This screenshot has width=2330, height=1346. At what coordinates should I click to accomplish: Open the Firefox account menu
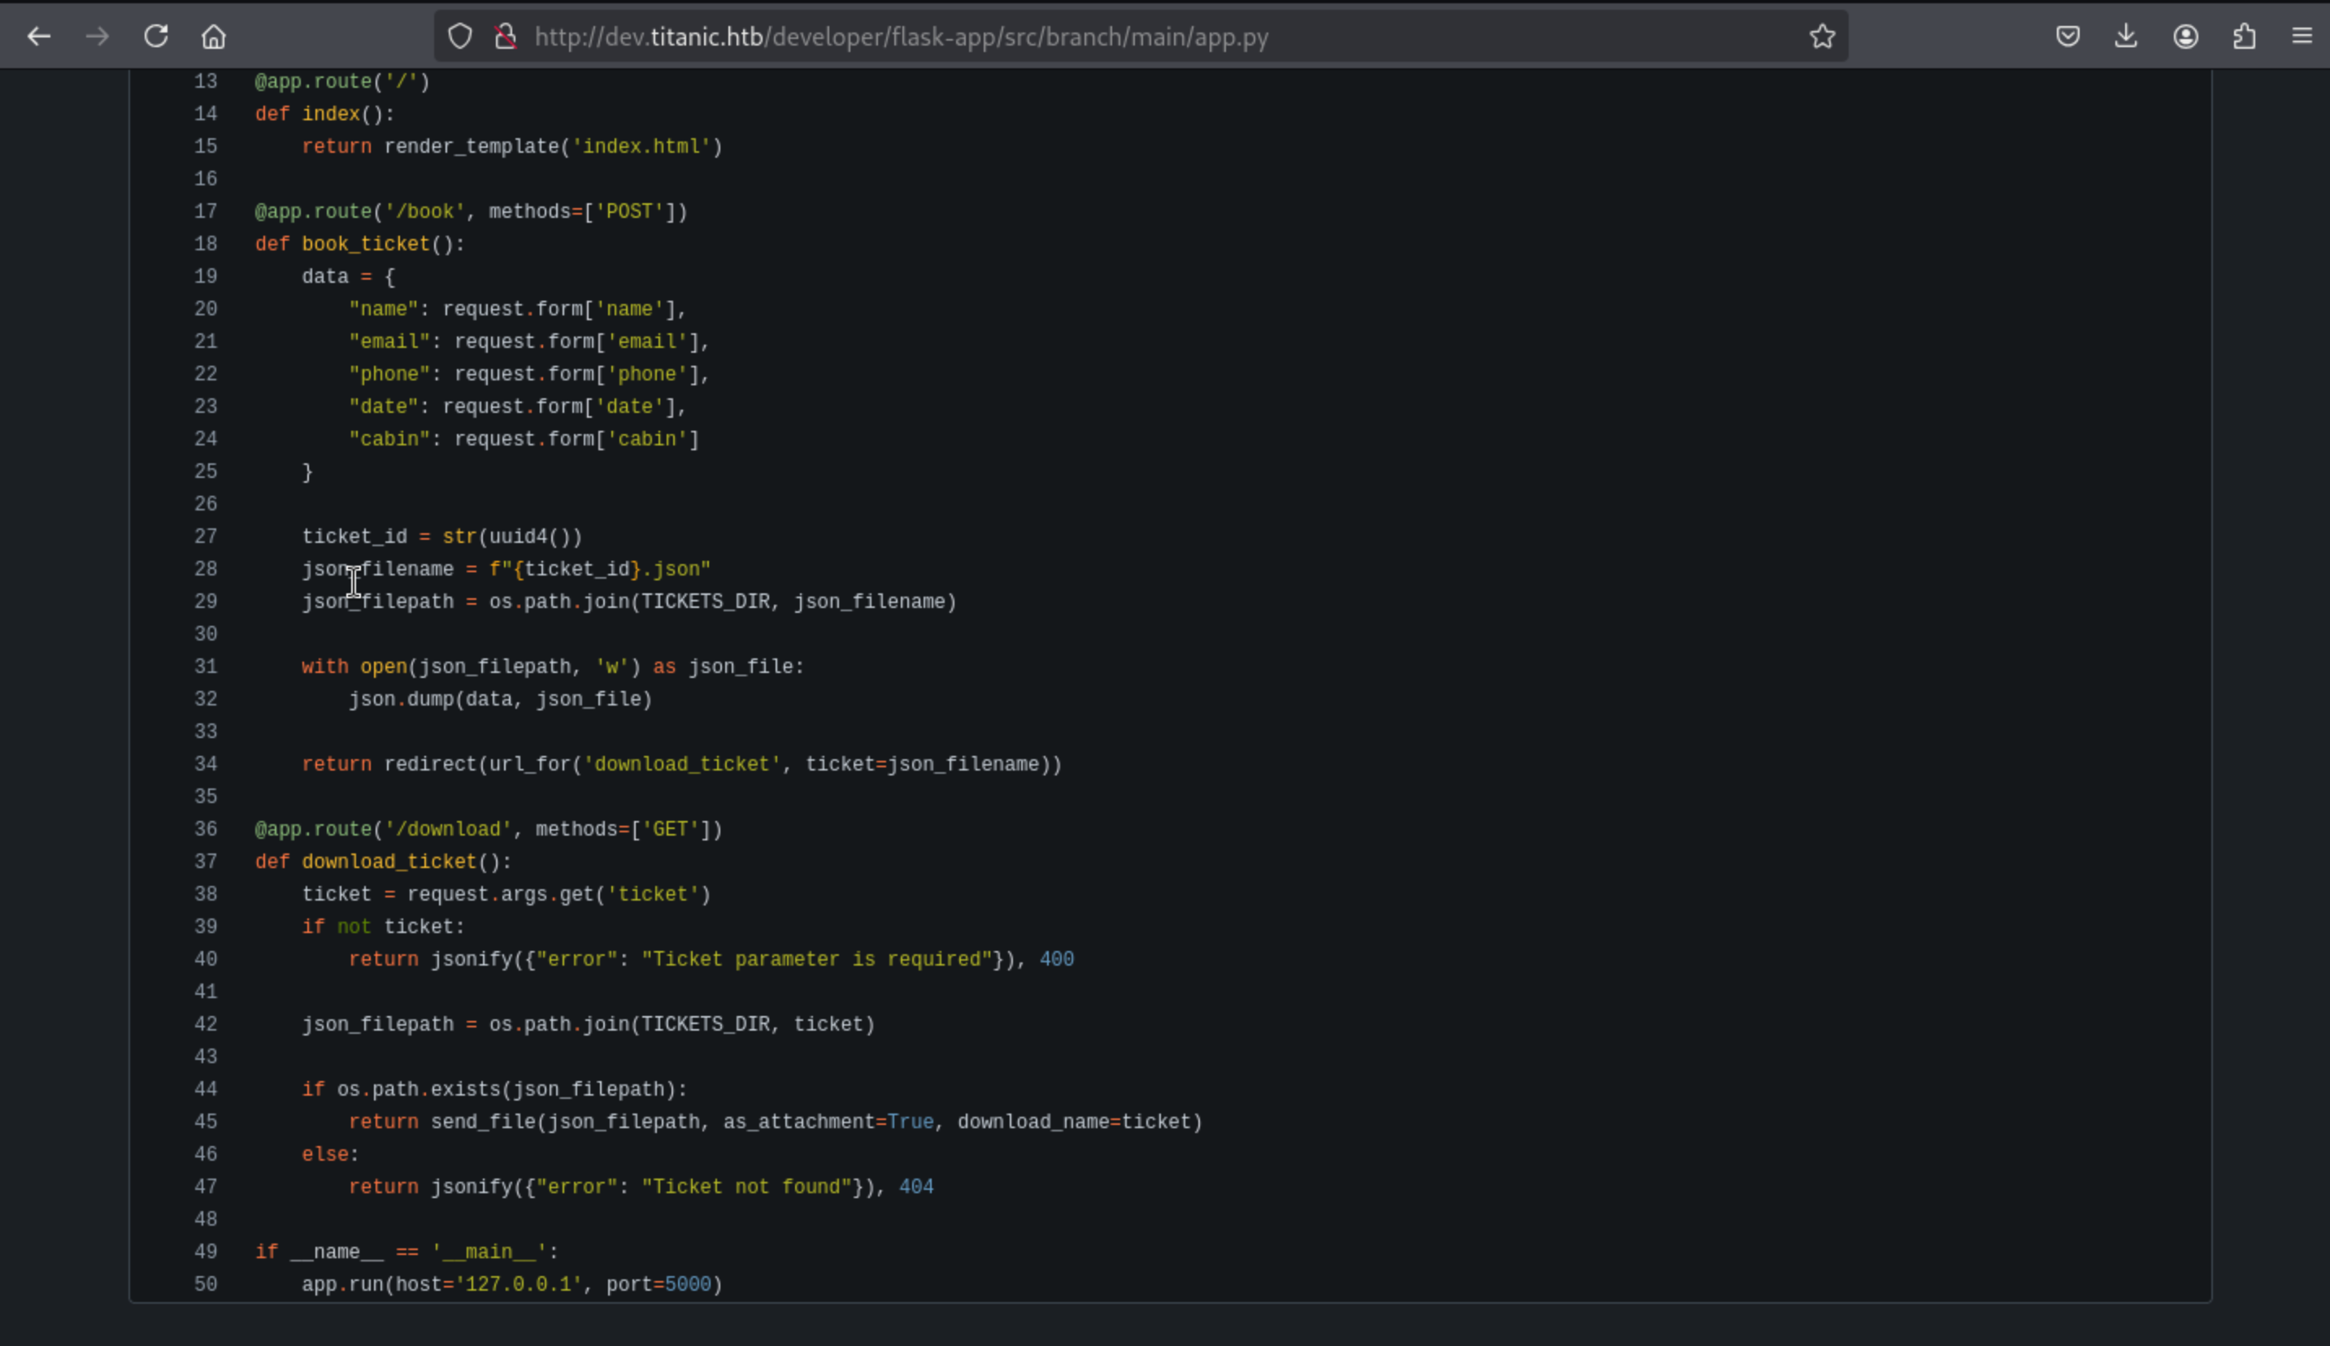(2184, 37)
